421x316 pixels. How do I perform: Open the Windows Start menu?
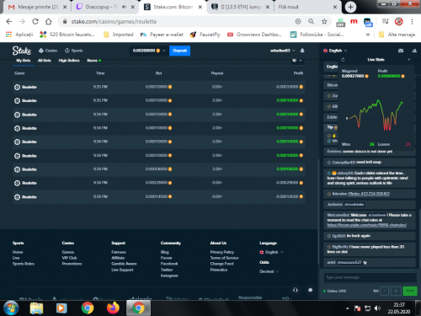coord(11,308)
